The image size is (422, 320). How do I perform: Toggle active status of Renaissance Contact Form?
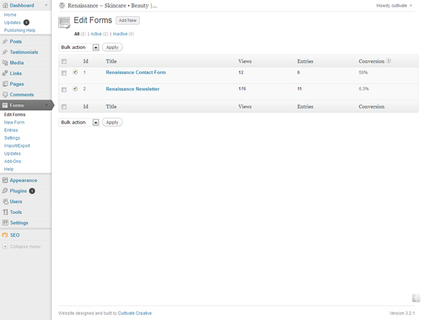coord(75,72)
